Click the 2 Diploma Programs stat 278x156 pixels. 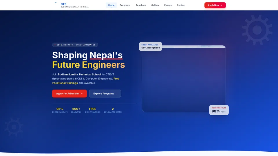113,110
